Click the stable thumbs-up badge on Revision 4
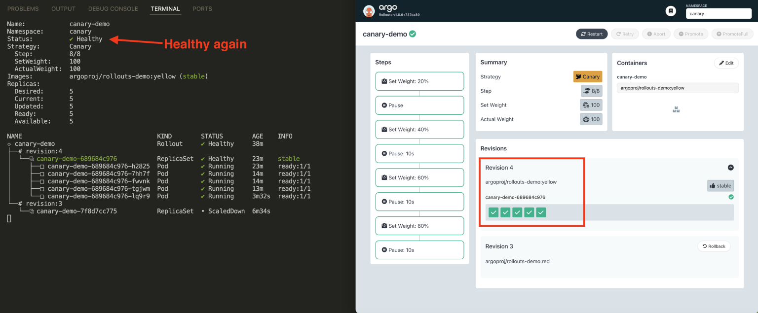This screenshot has width=758, height=313. click(720, 185)
